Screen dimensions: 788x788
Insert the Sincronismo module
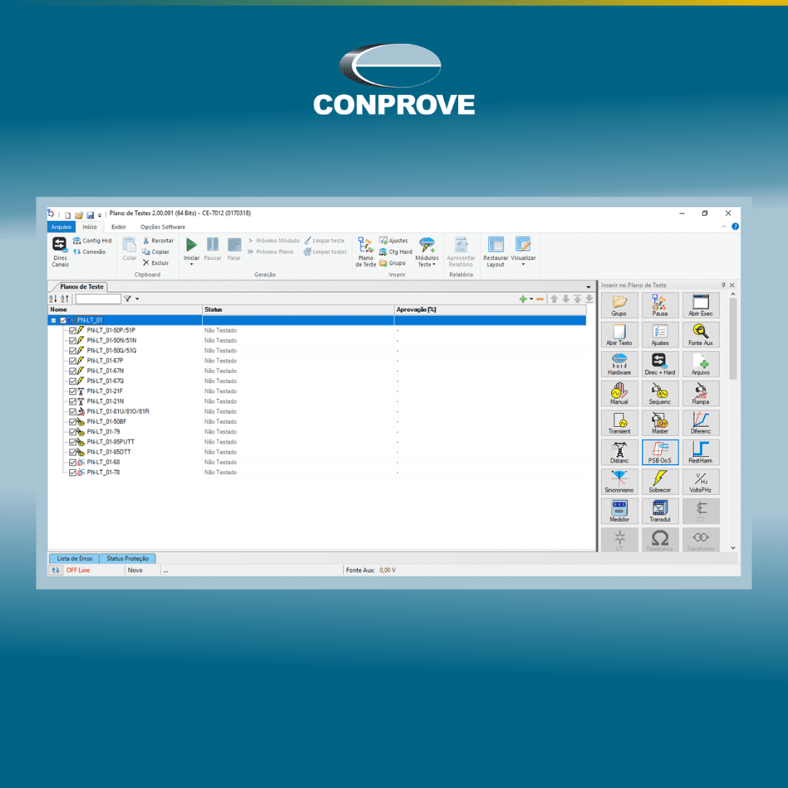[x=619, y=482]
